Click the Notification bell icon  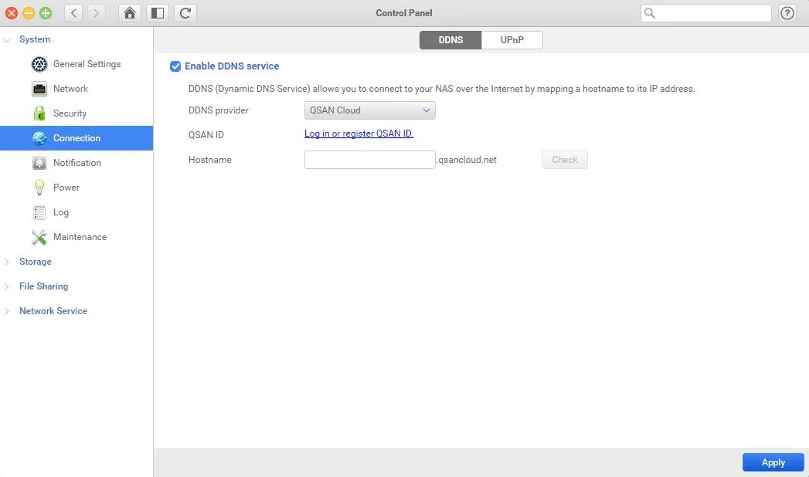coord(39,163)
